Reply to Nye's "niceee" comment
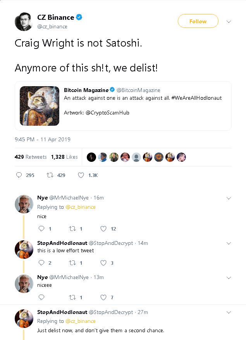246x340 pixels. [41, 297]
